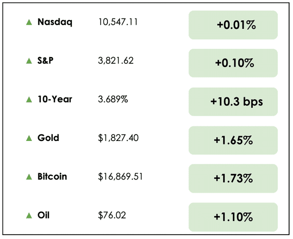Click the up arrow icon beside Oil
This screenshot has width=293, height=239.
point(29,215)
